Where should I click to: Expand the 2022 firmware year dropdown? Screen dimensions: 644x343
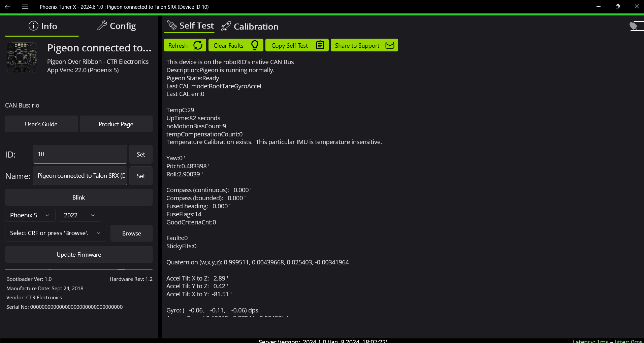[x=80, y=215]
